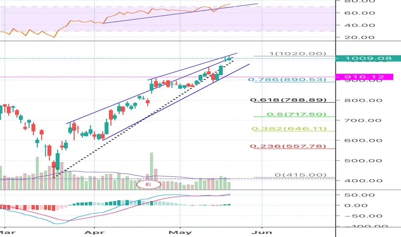Click the Mar date axis label
This screenshot has height=237, width=401.
(x=7, y=232)
